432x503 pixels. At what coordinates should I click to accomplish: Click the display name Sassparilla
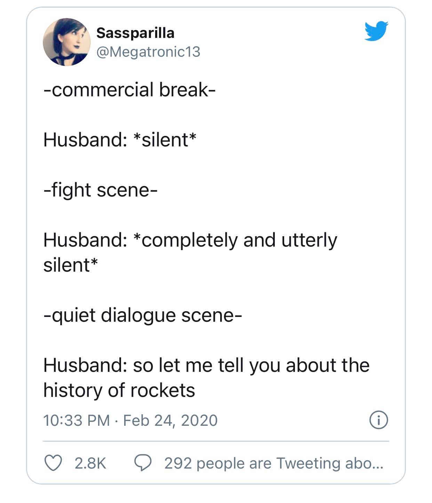[135, 33]
